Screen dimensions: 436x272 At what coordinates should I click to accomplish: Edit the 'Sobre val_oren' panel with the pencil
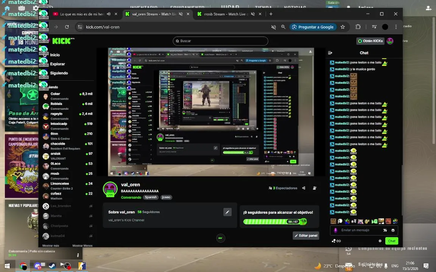coord(227,212)
